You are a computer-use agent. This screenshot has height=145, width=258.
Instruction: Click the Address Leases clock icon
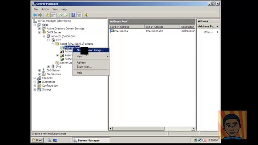point(62,52)
